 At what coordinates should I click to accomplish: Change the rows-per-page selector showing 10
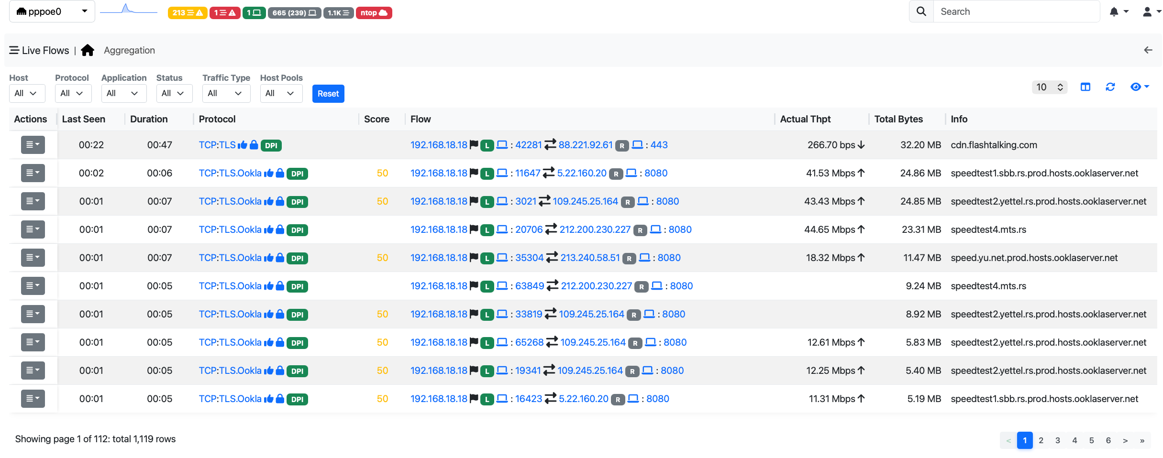pyautogui.click(x=1049, y=87)
